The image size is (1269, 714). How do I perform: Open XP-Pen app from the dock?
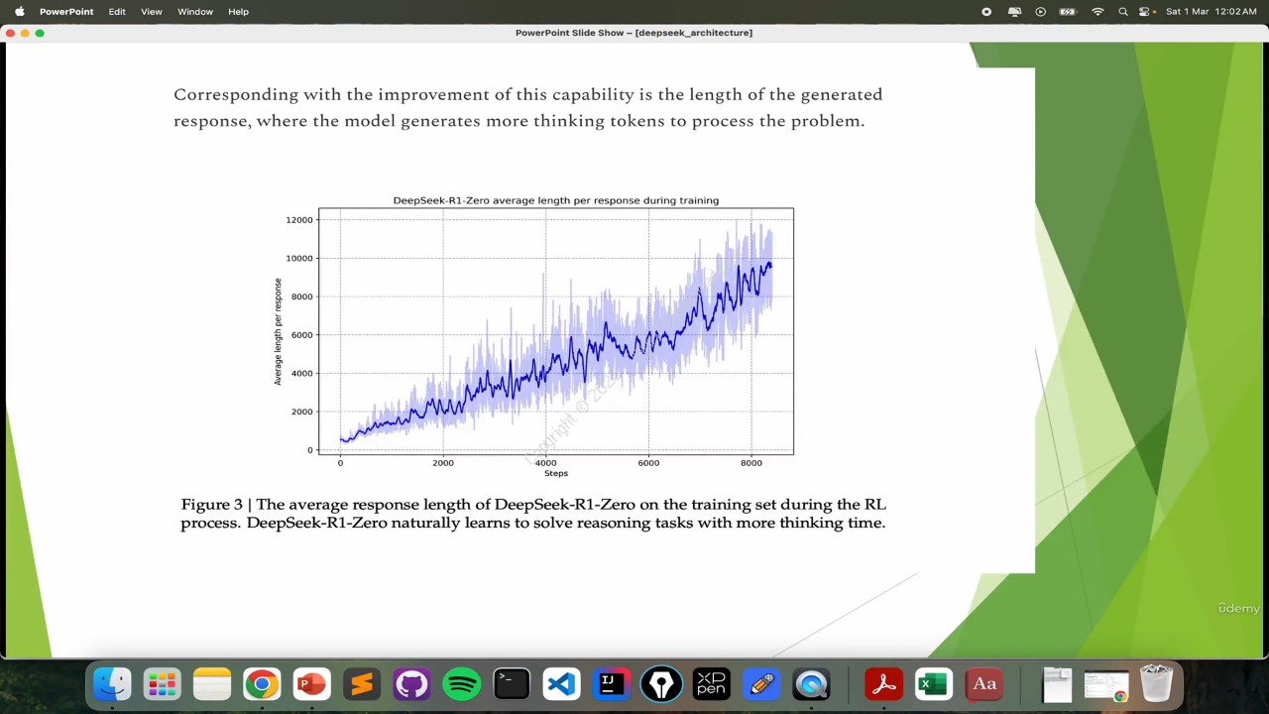711,684
